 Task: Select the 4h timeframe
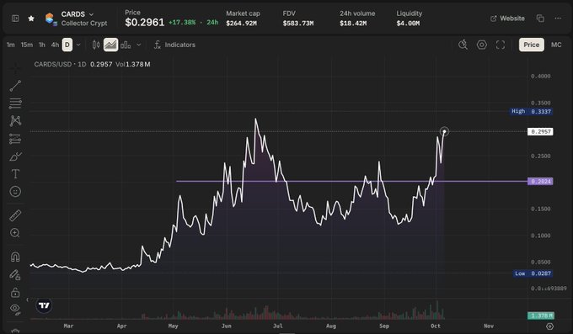pos(55,45)
